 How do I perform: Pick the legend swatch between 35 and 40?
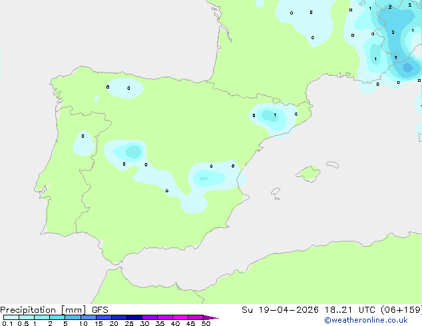pos(165,317)
